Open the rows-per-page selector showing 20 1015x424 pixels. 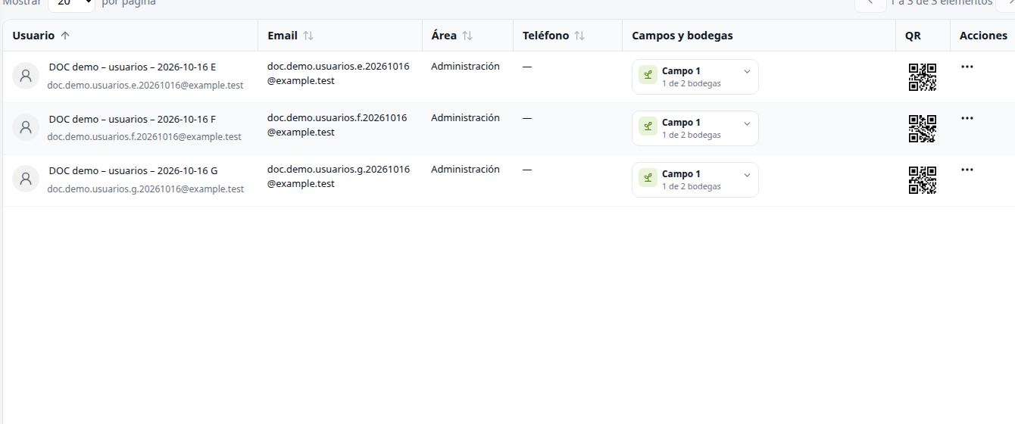(x=72, y=5)
